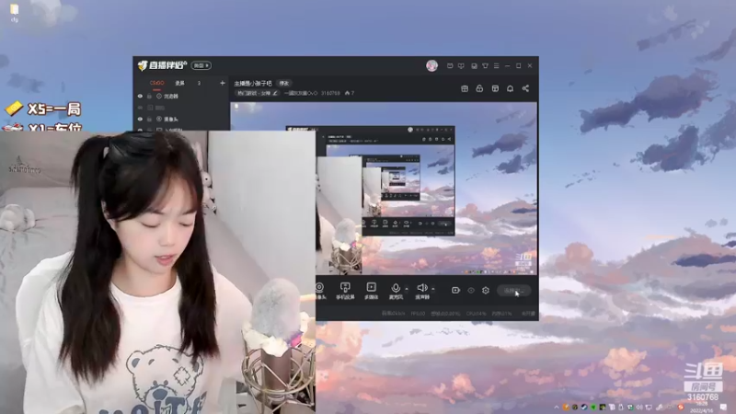Click the notification bell icon

(x=510, y=88)
